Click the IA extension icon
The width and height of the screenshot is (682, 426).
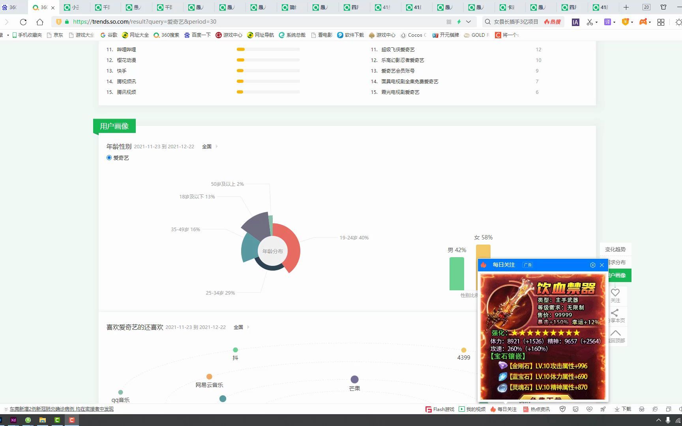click(575, 22)
